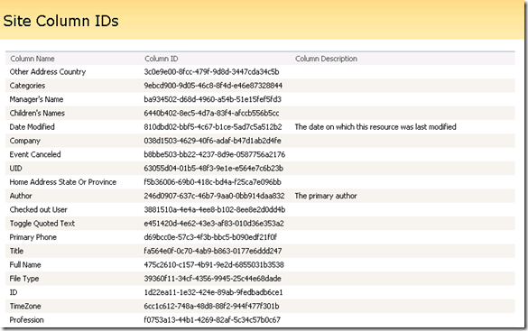The image size is (528, 331).
Task: Click the GUID starting with 038d1503
Action: coord(212,141)
